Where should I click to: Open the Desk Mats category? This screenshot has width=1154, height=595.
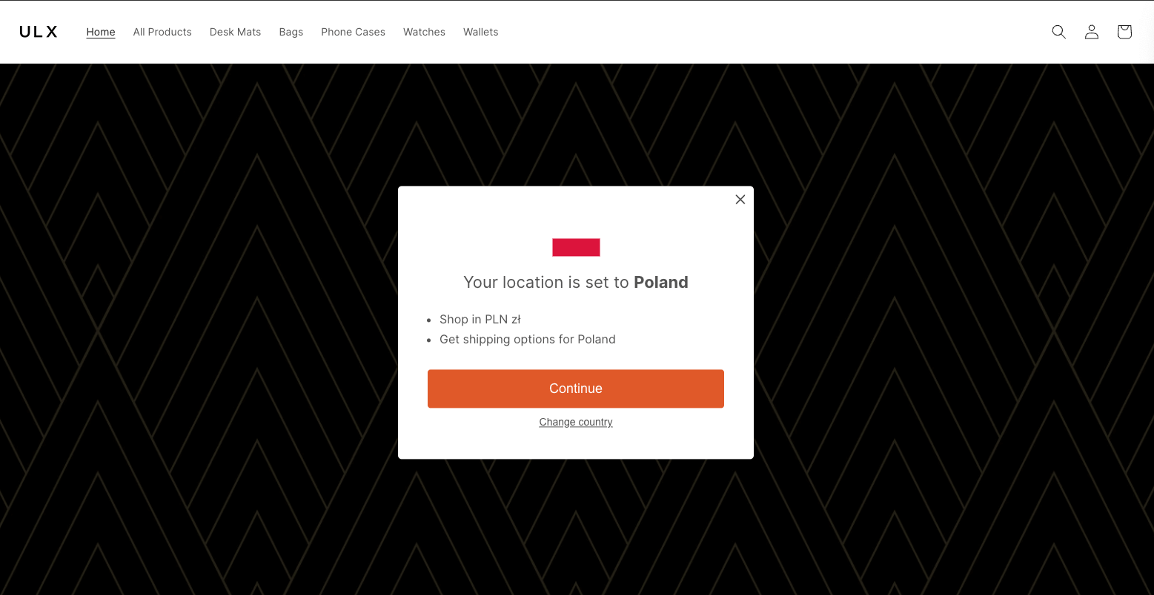point(235,32)
